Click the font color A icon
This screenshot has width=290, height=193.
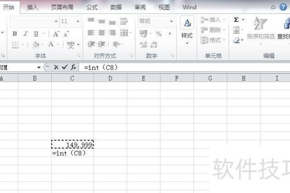(51, 44)
